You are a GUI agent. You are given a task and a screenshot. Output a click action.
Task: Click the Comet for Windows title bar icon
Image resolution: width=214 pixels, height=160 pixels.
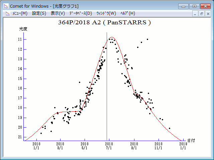[x=6, y=6]
